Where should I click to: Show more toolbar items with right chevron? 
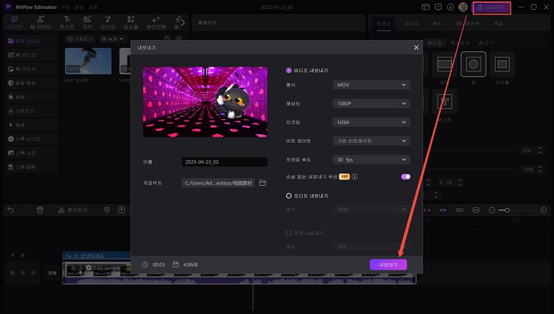pos(183,23)
